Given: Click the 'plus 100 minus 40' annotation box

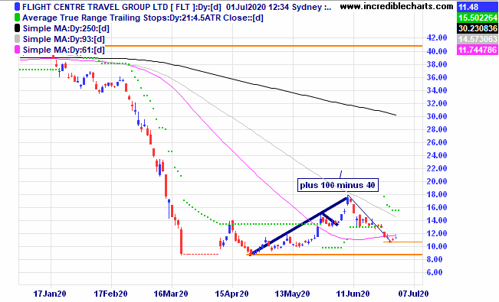Looking at the screenshot, I should coord(338,185).
